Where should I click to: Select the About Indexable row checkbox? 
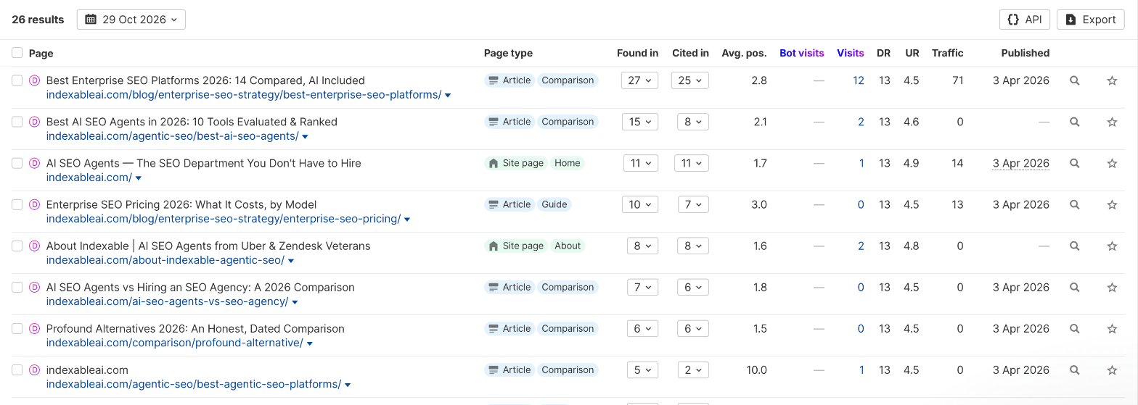[17, 246]
